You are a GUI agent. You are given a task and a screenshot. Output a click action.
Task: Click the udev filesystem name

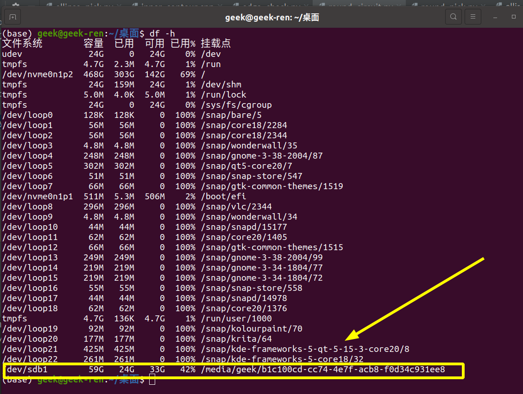(x=12, y=54)
